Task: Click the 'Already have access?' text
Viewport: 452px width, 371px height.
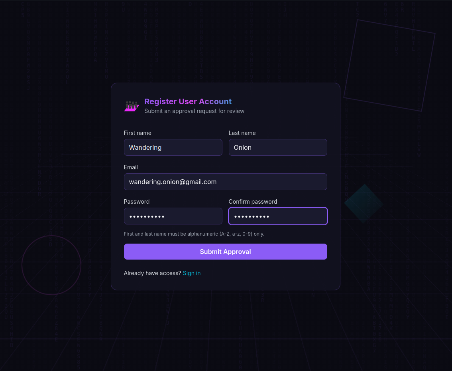Action: point(153,273)
